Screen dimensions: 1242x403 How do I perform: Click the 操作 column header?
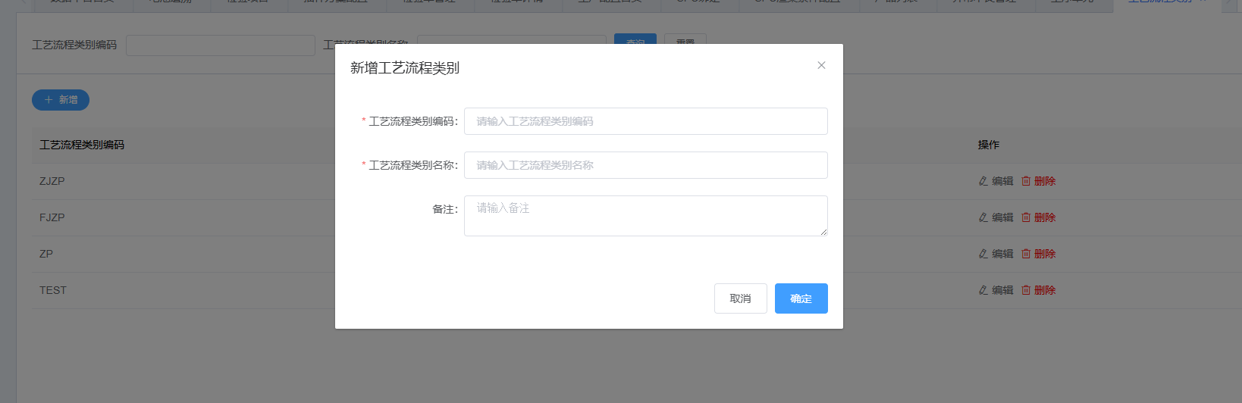(x=989, y=145)
